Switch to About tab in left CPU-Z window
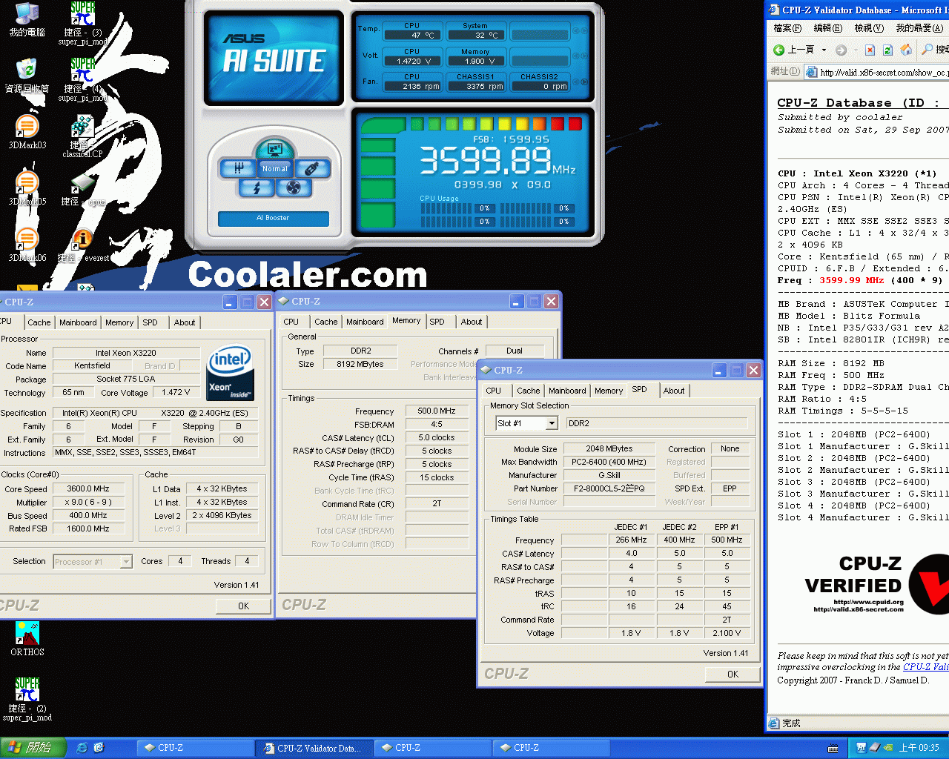Viewport: 949px width, 759px height. point(185,322)
